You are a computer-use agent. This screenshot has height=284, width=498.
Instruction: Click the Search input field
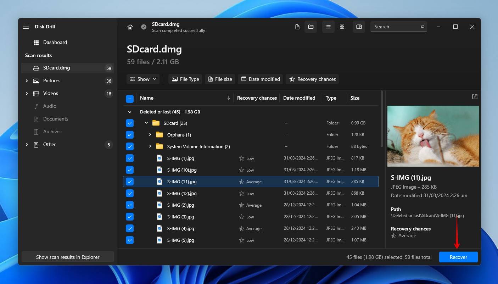click(395, 27)
